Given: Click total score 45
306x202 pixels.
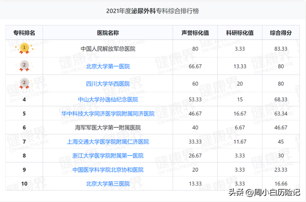Looking at the screenshot, I should (281, 142).
